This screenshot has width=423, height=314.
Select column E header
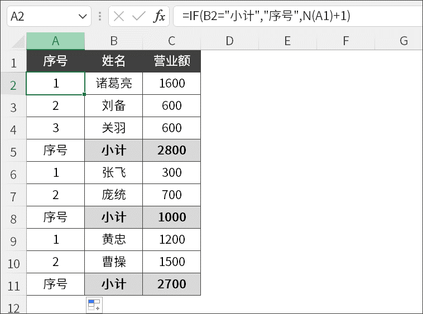coord(287,41)
